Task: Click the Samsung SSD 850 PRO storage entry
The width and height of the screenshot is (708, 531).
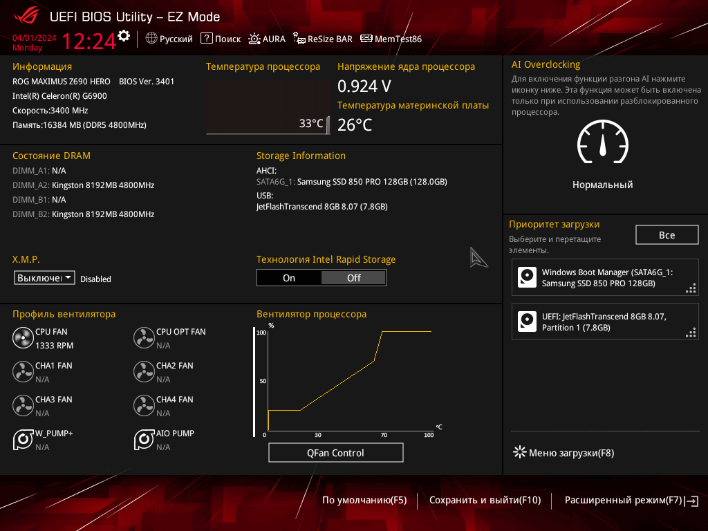Action: [x=352, y=182]
